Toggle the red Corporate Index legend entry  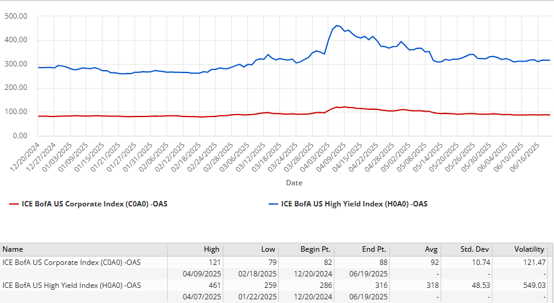(x=88, y=204)
